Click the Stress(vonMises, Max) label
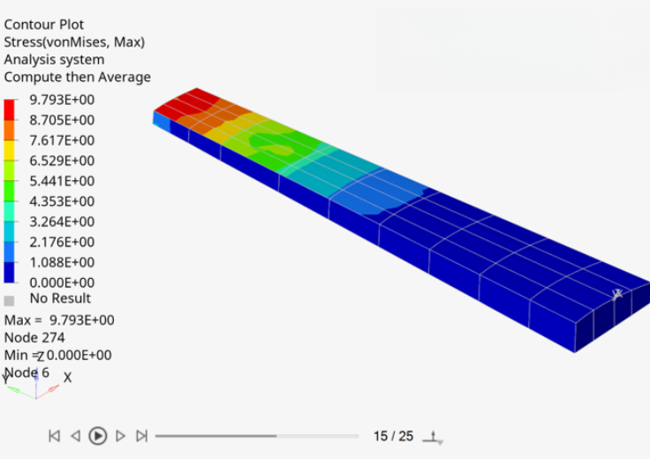The image size is (650, 459). tap(74, 41)
